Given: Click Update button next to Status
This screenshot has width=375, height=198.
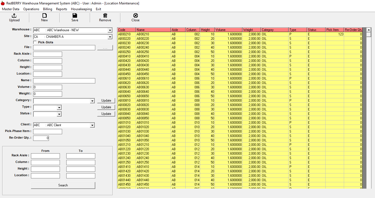Looking at the screenshot, I should coord(106,114).
